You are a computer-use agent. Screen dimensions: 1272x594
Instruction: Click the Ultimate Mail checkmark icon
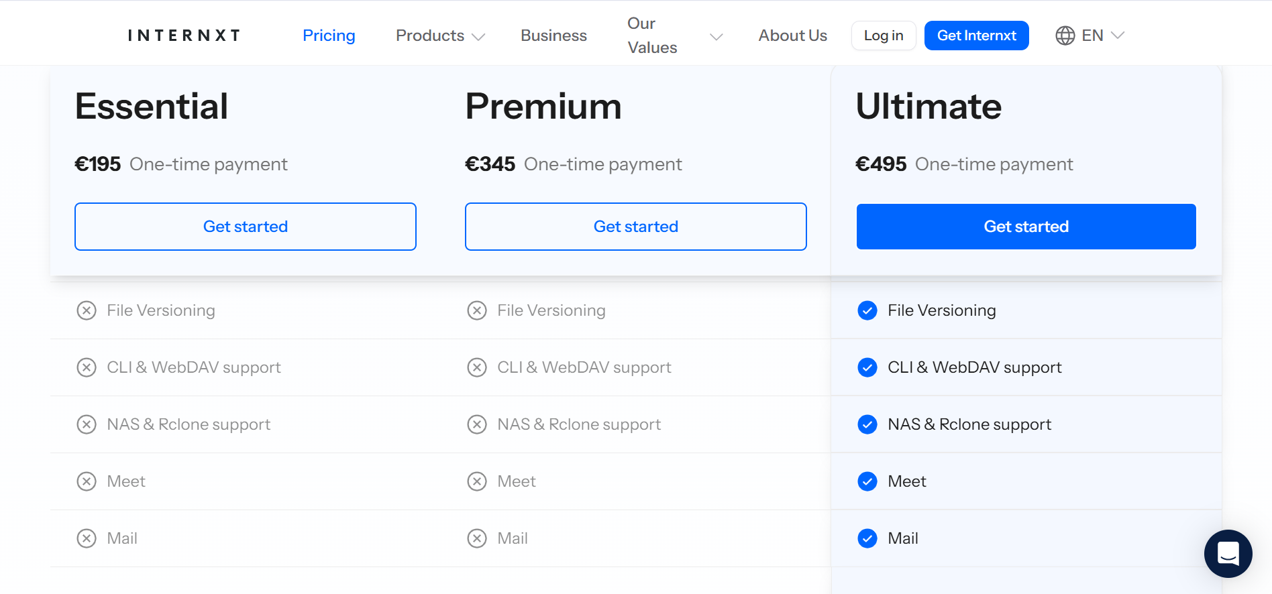coord(867,538)
